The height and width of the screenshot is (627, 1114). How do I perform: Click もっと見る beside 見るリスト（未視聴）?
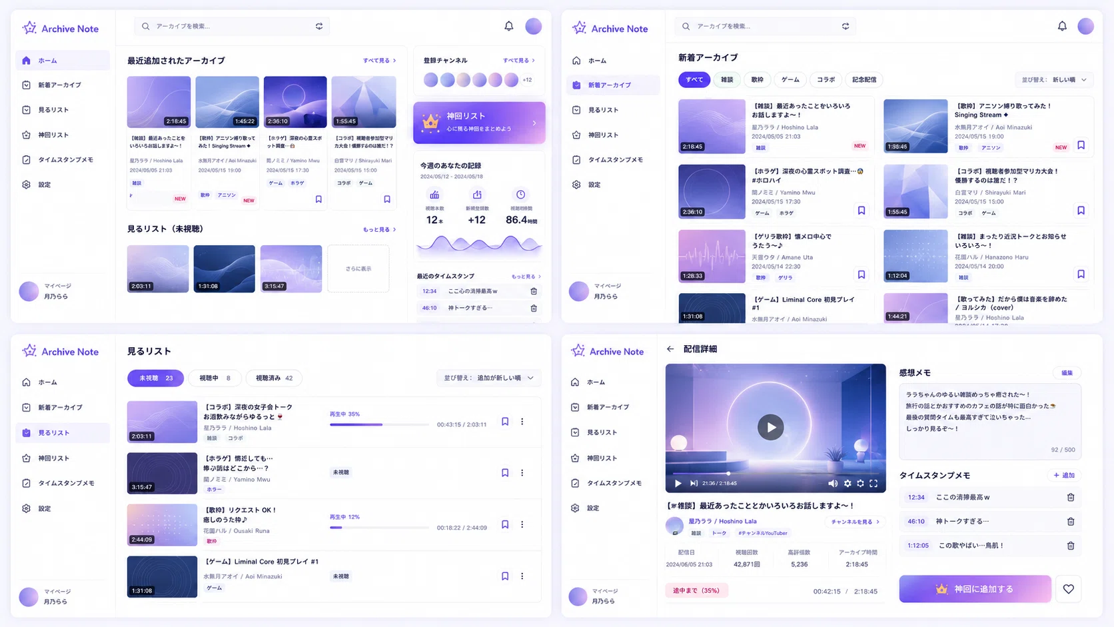[x=380, y=229]
